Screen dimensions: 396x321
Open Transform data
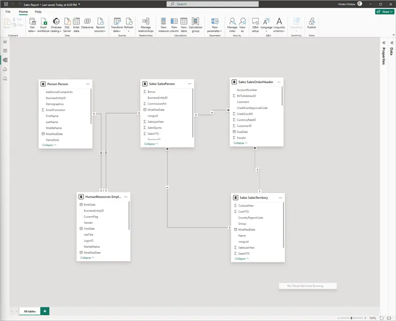pyautogui.click(x=117, y=25)
